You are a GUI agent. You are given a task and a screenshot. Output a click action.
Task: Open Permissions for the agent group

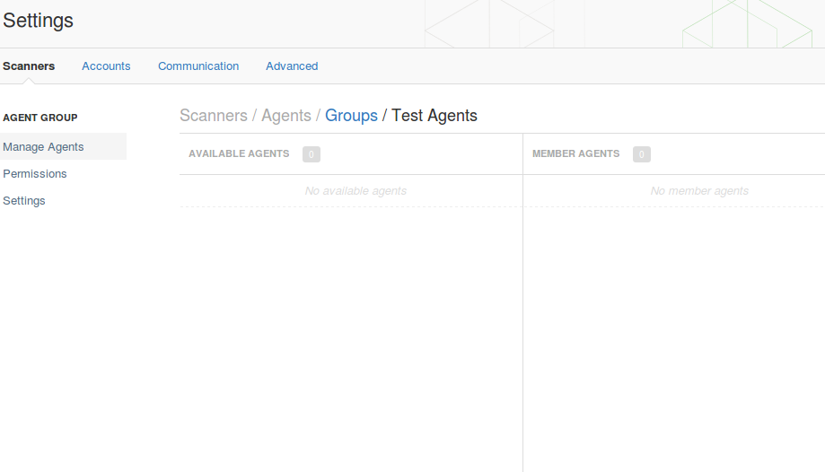(x=35, y=174)
